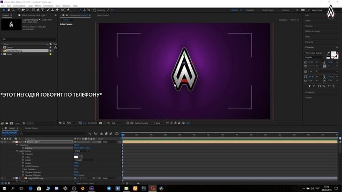Pick color with Character panel eyedropper
The image size is (342, 192).
pyautogui.click(x=328, y=53)
